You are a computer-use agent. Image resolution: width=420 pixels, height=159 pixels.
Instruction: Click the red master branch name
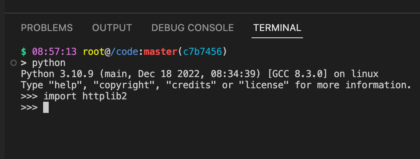160,52
